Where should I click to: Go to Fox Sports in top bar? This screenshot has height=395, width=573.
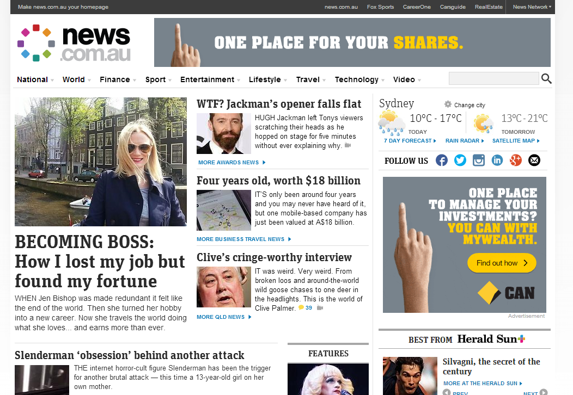coord(380,7)
